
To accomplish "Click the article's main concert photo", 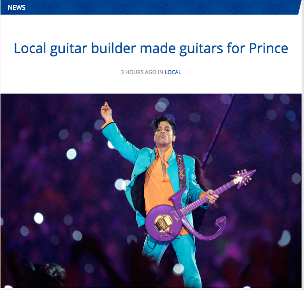I will [151, 191].
